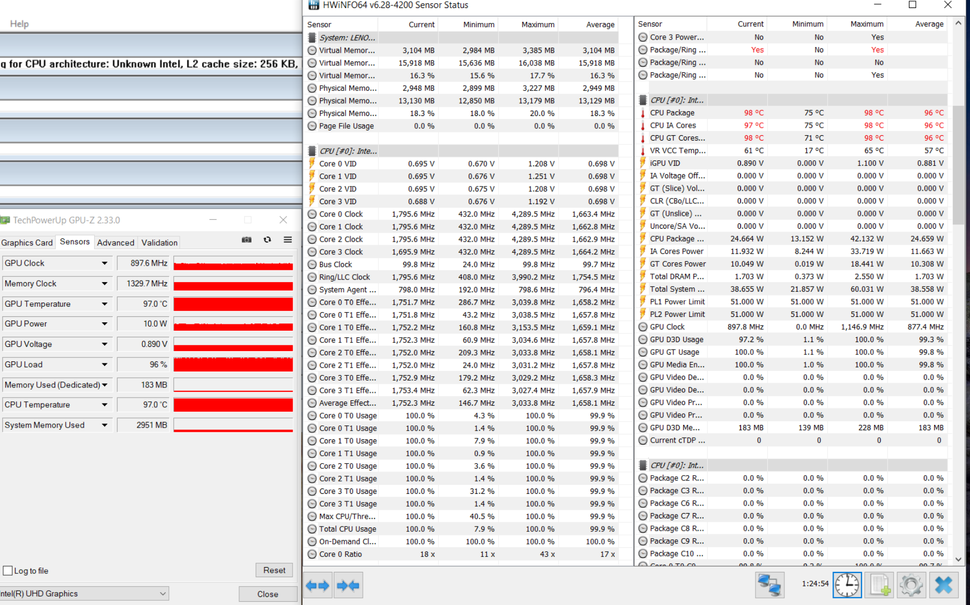Click the Close button in GPU-Z
This screenshot has width=970, height=605.
coord(268,594)
